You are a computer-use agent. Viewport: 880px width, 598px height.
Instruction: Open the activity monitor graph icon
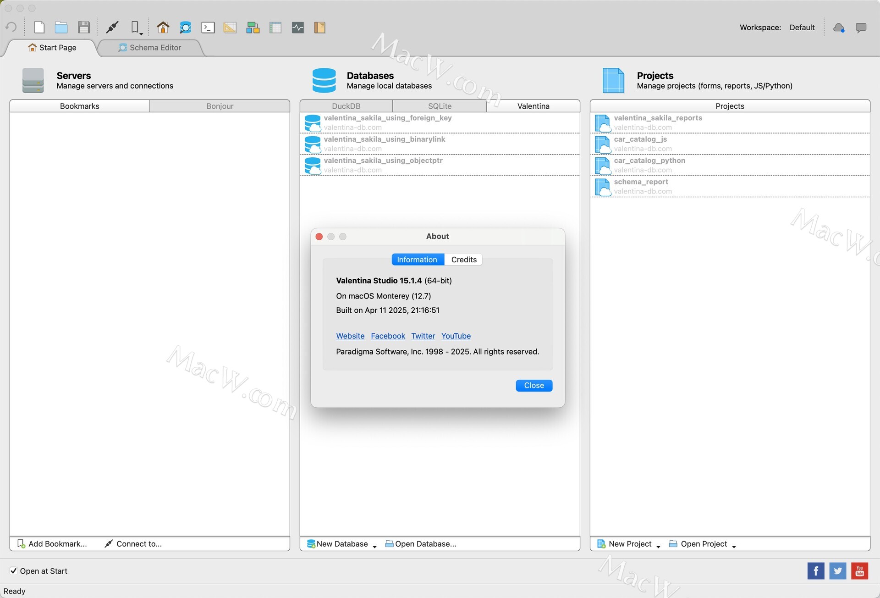click(298, 28)
